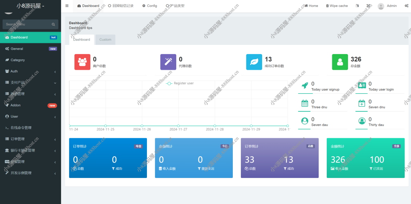Click the green 总金额 person icon
This screenshot has width=411, height=204.
click(x=340, y=62)
